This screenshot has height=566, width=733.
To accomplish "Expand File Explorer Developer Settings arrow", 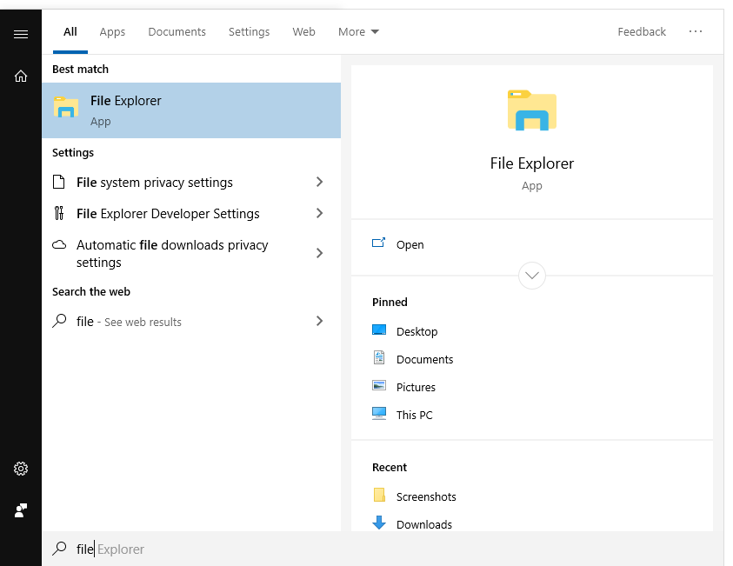I will click(x=320, y=213).
